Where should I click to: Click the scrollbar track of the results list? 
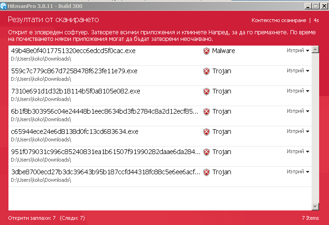[x=315, y=128]
